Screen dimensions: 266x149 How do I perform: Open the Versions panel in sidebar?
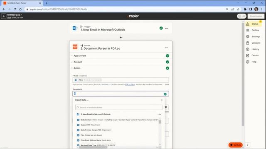pos(254,43)
